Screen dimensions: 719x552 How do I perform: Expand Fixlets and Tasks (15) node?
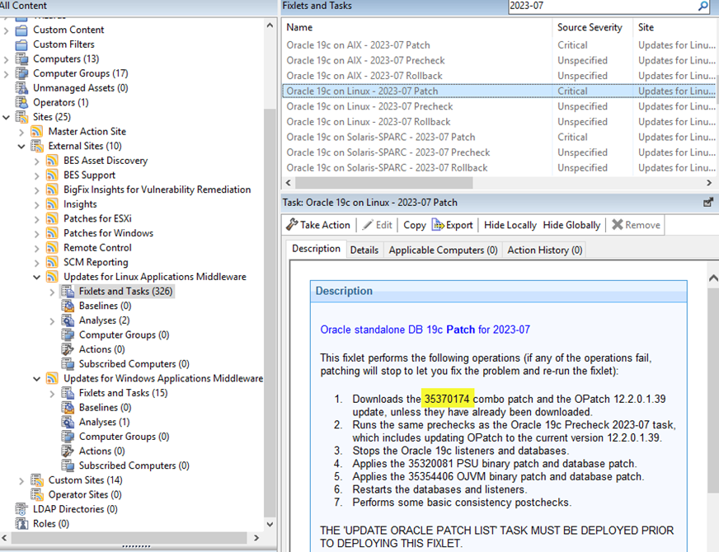pyautogui.click(x=52, y=394)
